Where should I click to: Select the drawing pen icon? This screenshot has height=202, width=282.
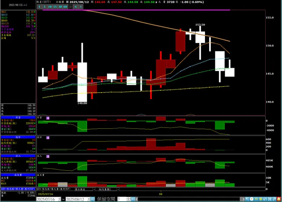(x=274, y=199)
